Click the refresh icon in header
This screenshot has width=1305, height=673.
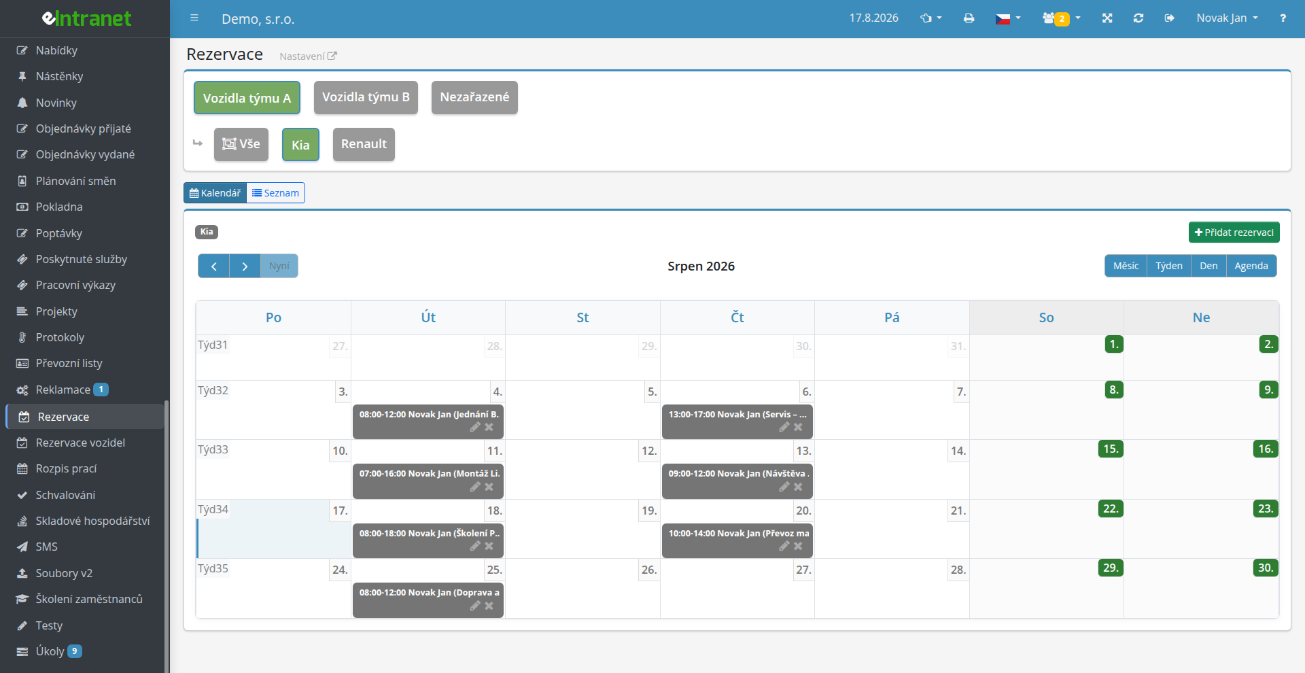pyautogui.click(x=1138, y=18)
